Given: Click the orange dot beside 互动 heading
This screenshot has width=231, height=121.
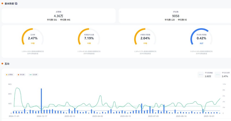Looking at the screenshot, I should pyautogui.click(x=2, y=64).
